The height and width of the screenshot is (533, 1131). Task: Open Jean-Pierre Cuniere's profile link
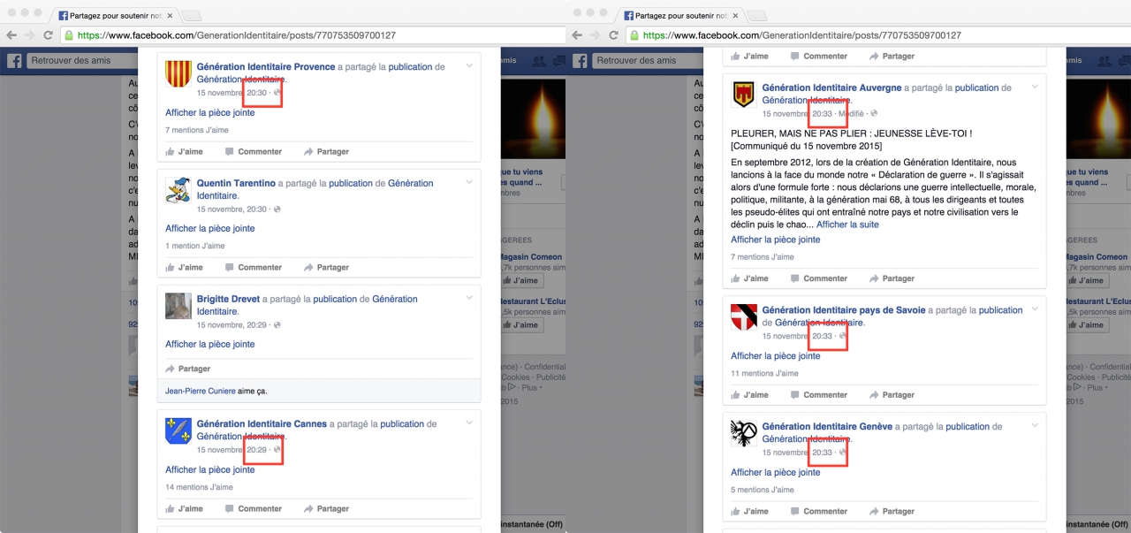201,391
